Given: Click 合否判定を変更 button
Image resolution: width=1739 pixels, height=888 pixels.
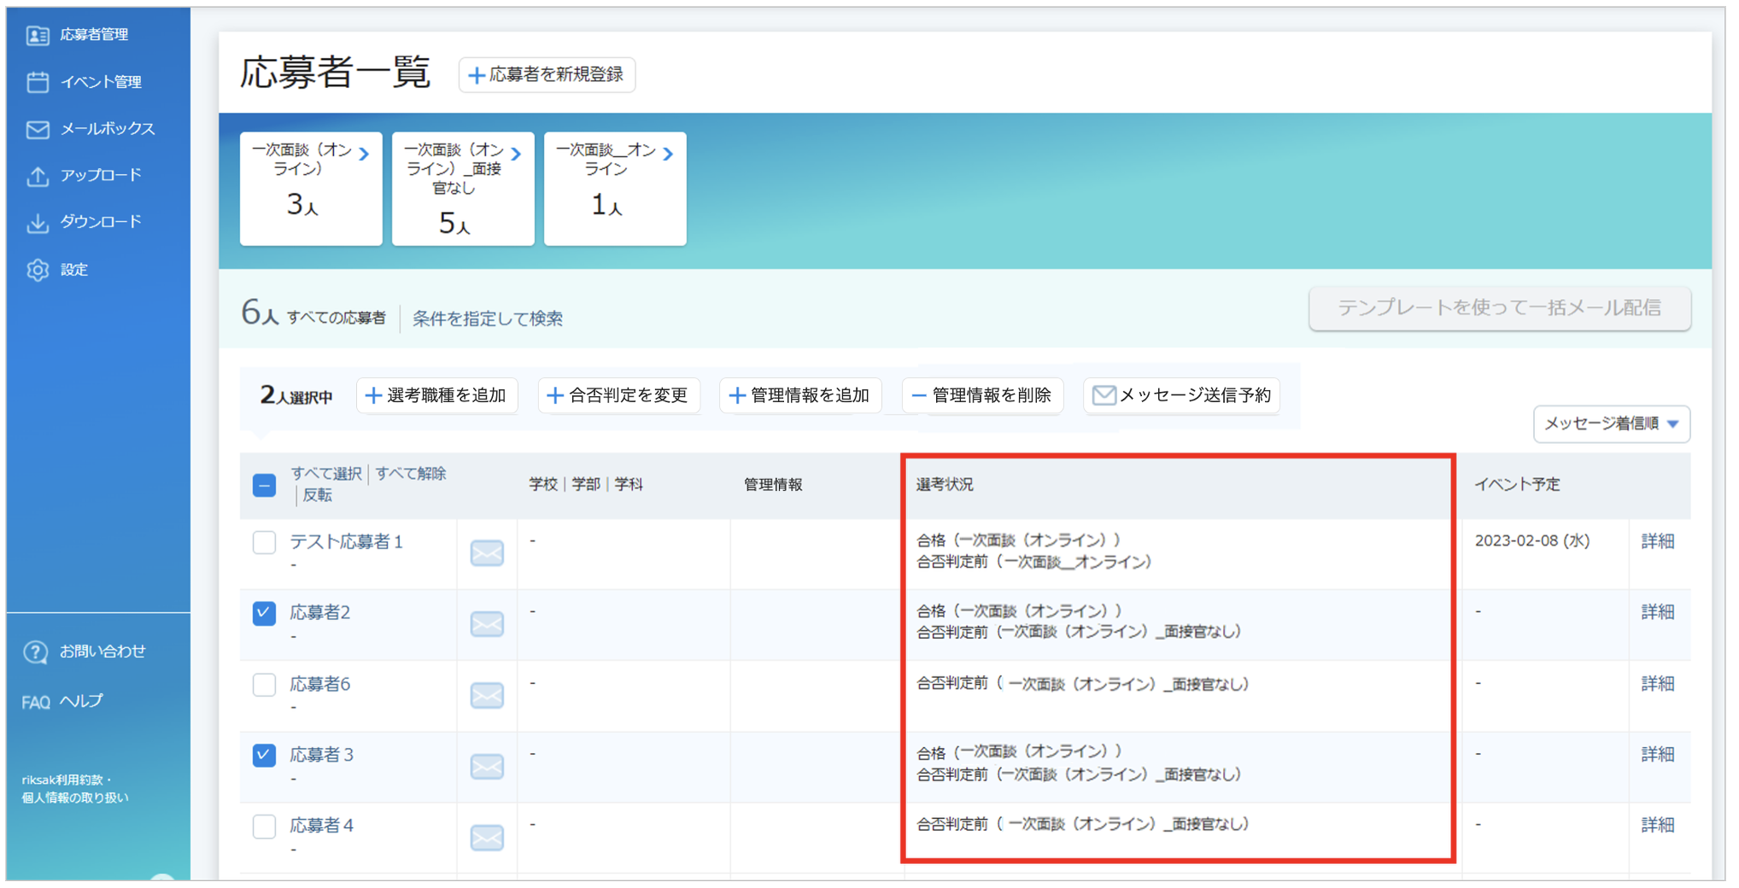Looking at the screenshot, I should pyautogui.click(x=618, y=395).
